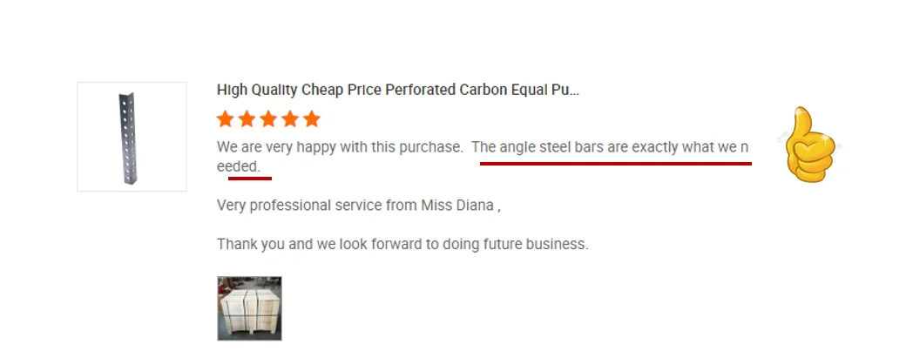This screenshot has height=358, width=906.
Task: Click the ellipsis ending the truncated product title
Action: (x=572, y=91)
